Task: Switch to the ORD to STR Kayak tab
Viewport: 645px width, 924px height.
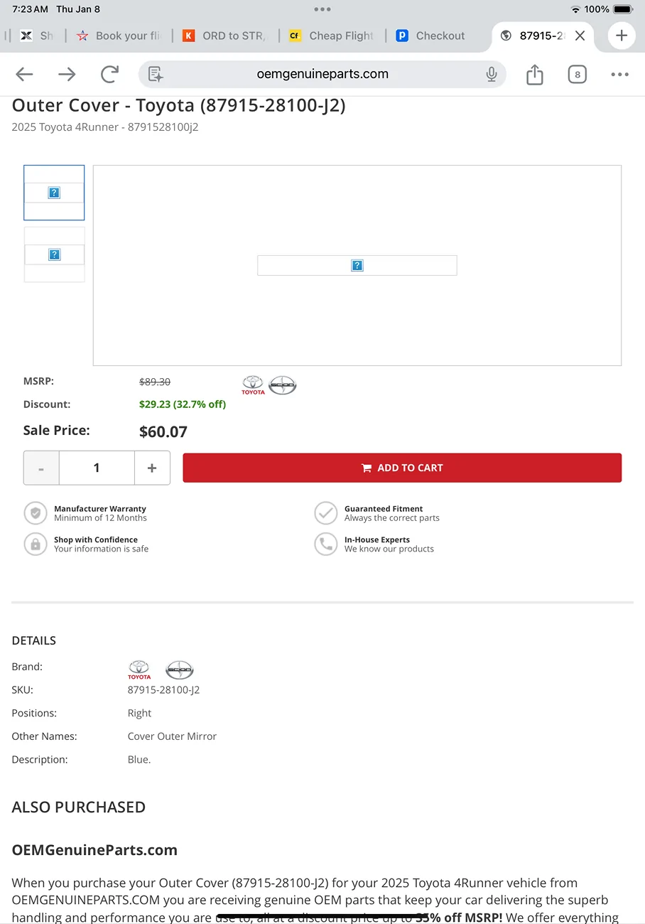Action: click(x=224, y=36)
